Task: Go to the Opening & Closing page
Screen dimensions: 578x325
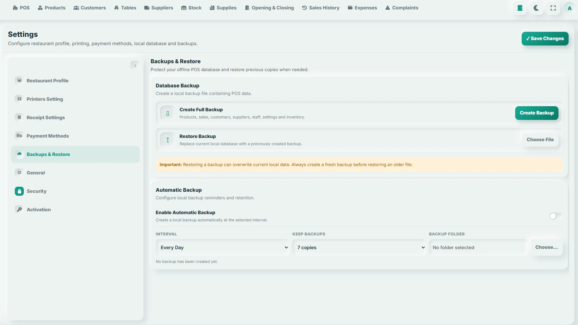Action: click(x=269, y=8)
